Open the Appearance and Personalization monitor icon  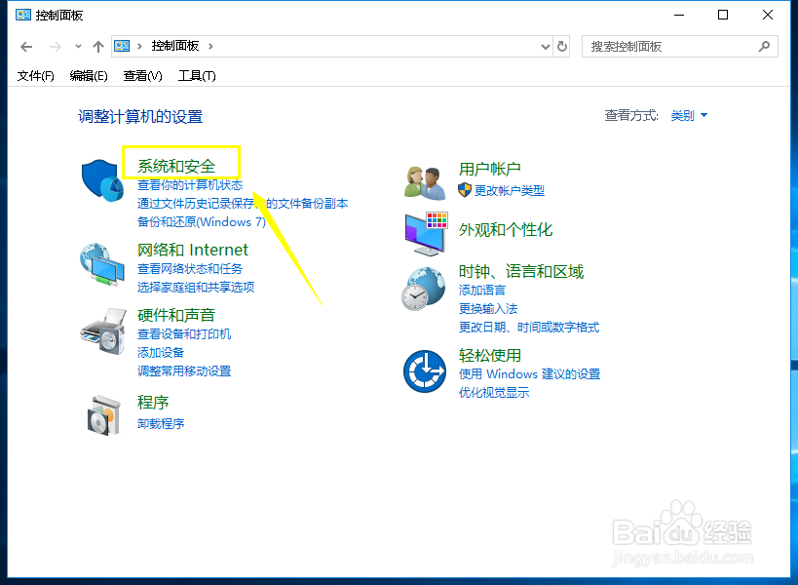[426, 234]
